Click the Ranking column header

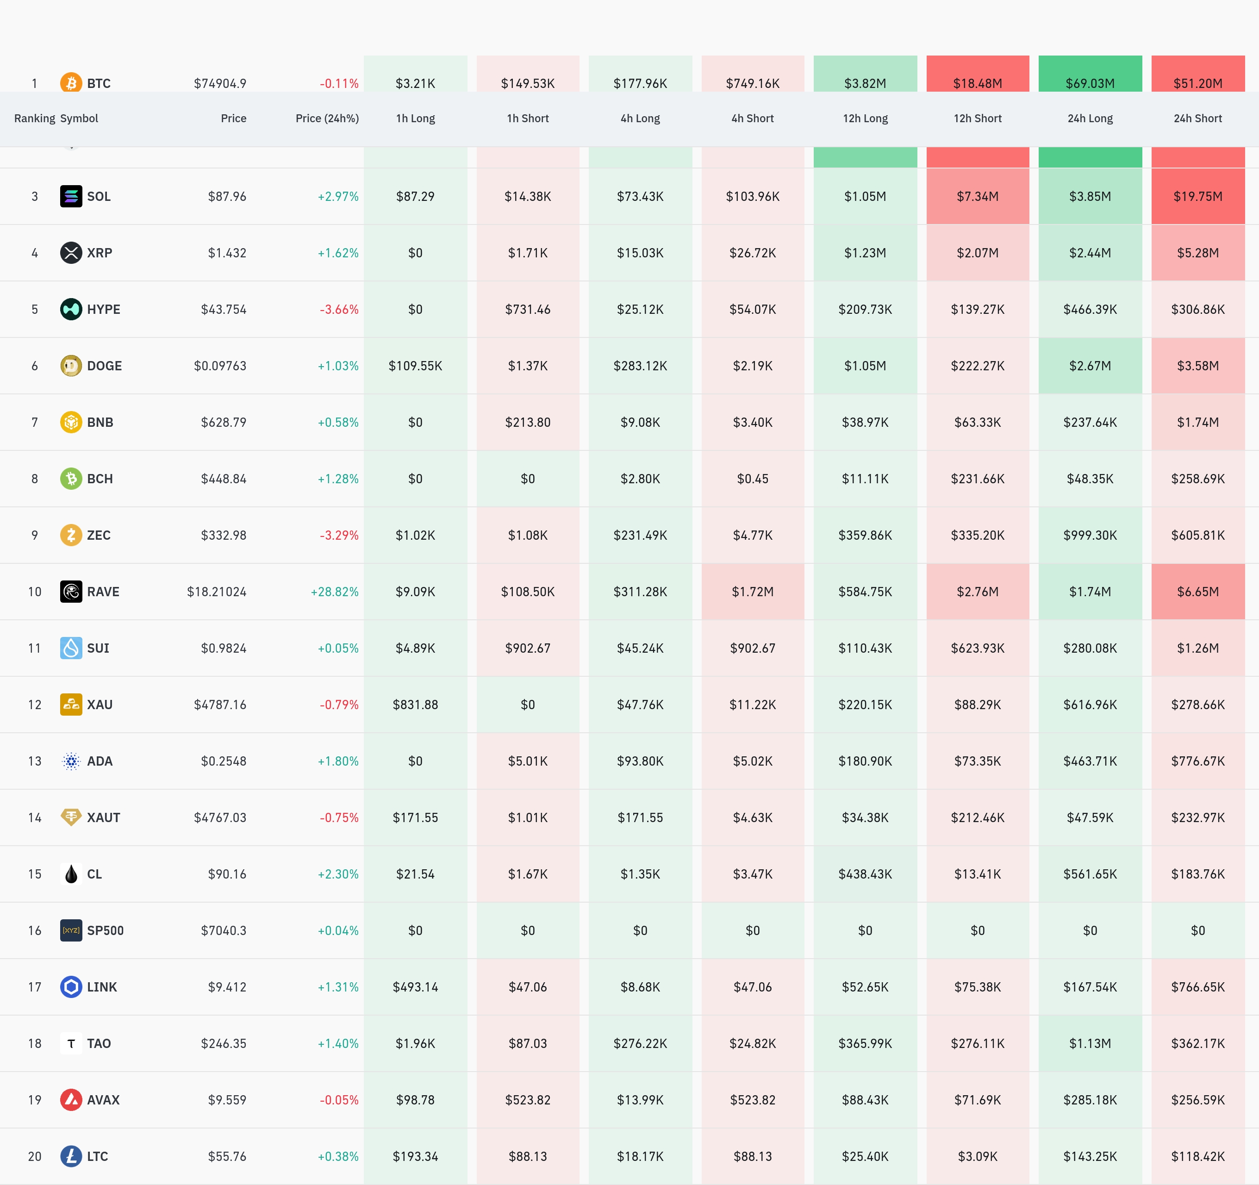point(34,118)
